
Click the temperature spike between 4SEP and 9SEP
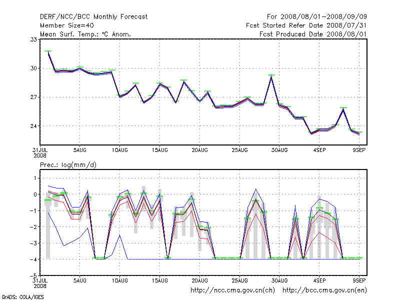pos(343,108)
